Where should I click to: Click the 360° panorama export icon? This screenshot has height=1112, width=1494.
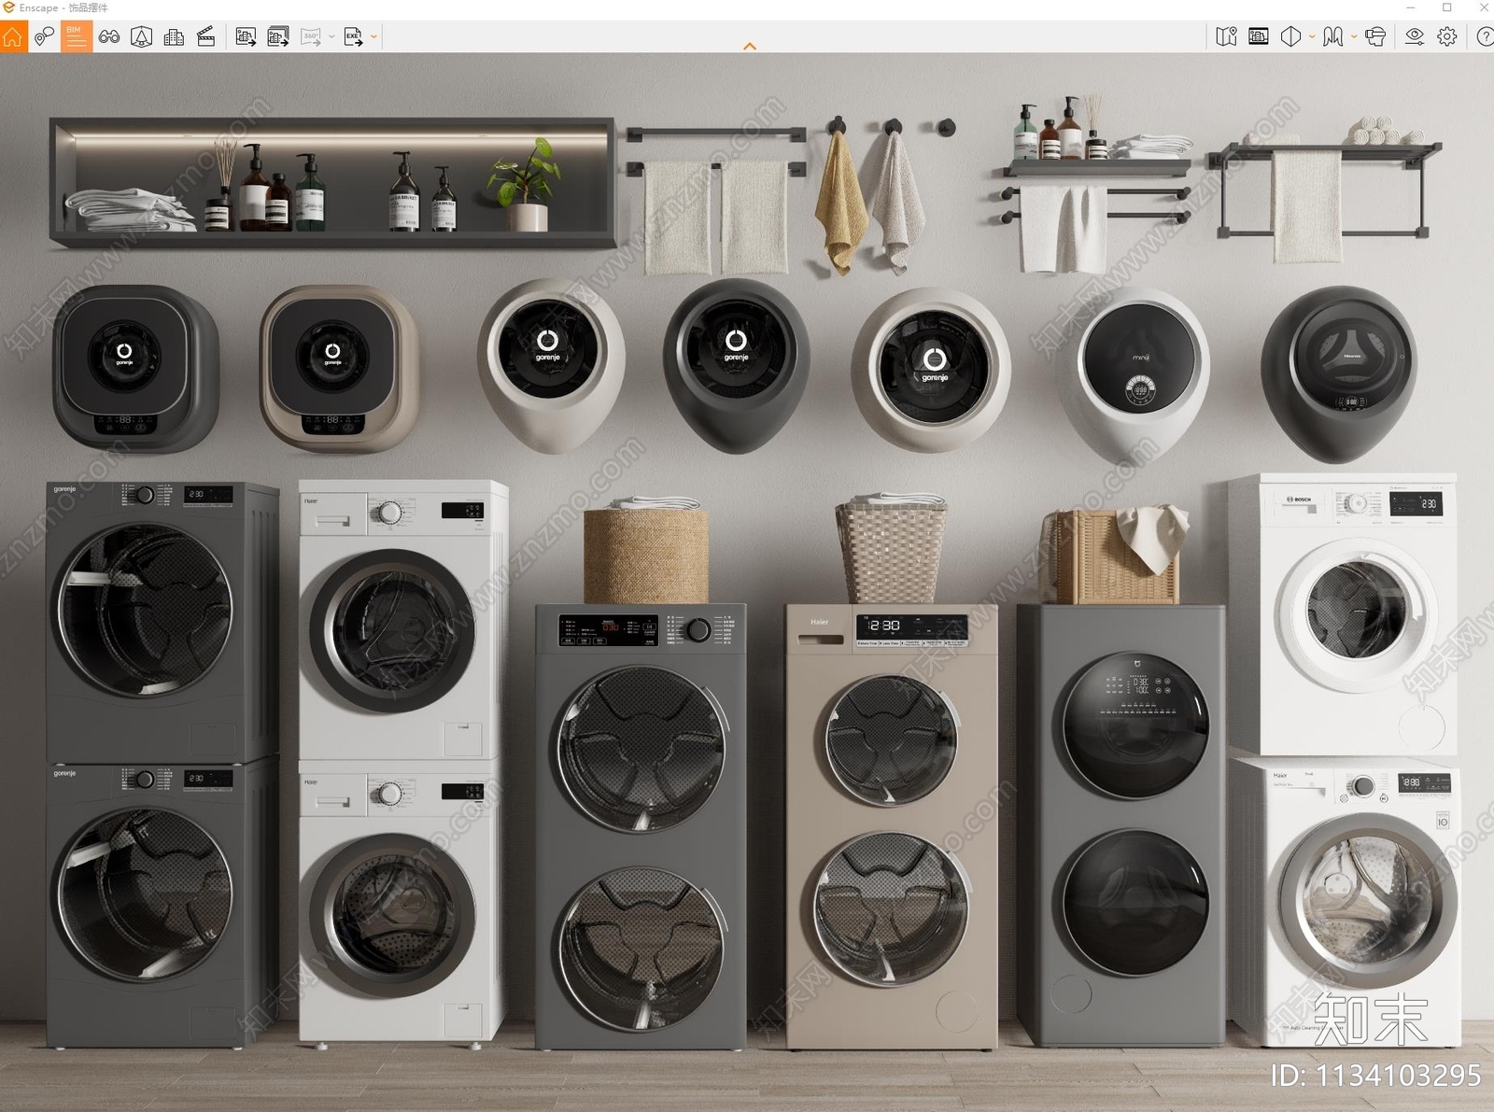pos(311,36)
